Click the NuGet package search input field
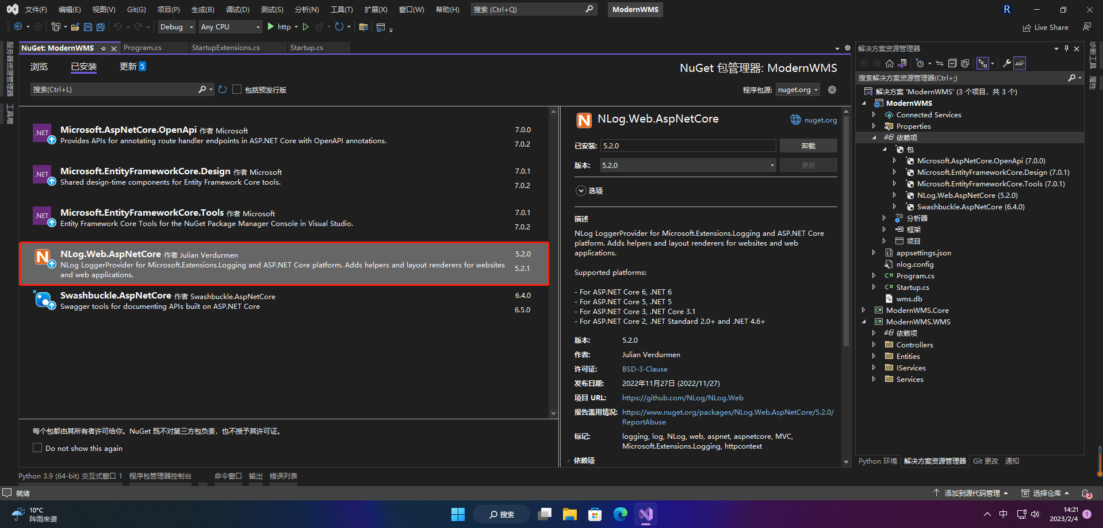The height and width of the screenshot is (528, 1103). [x=115, y=89]
